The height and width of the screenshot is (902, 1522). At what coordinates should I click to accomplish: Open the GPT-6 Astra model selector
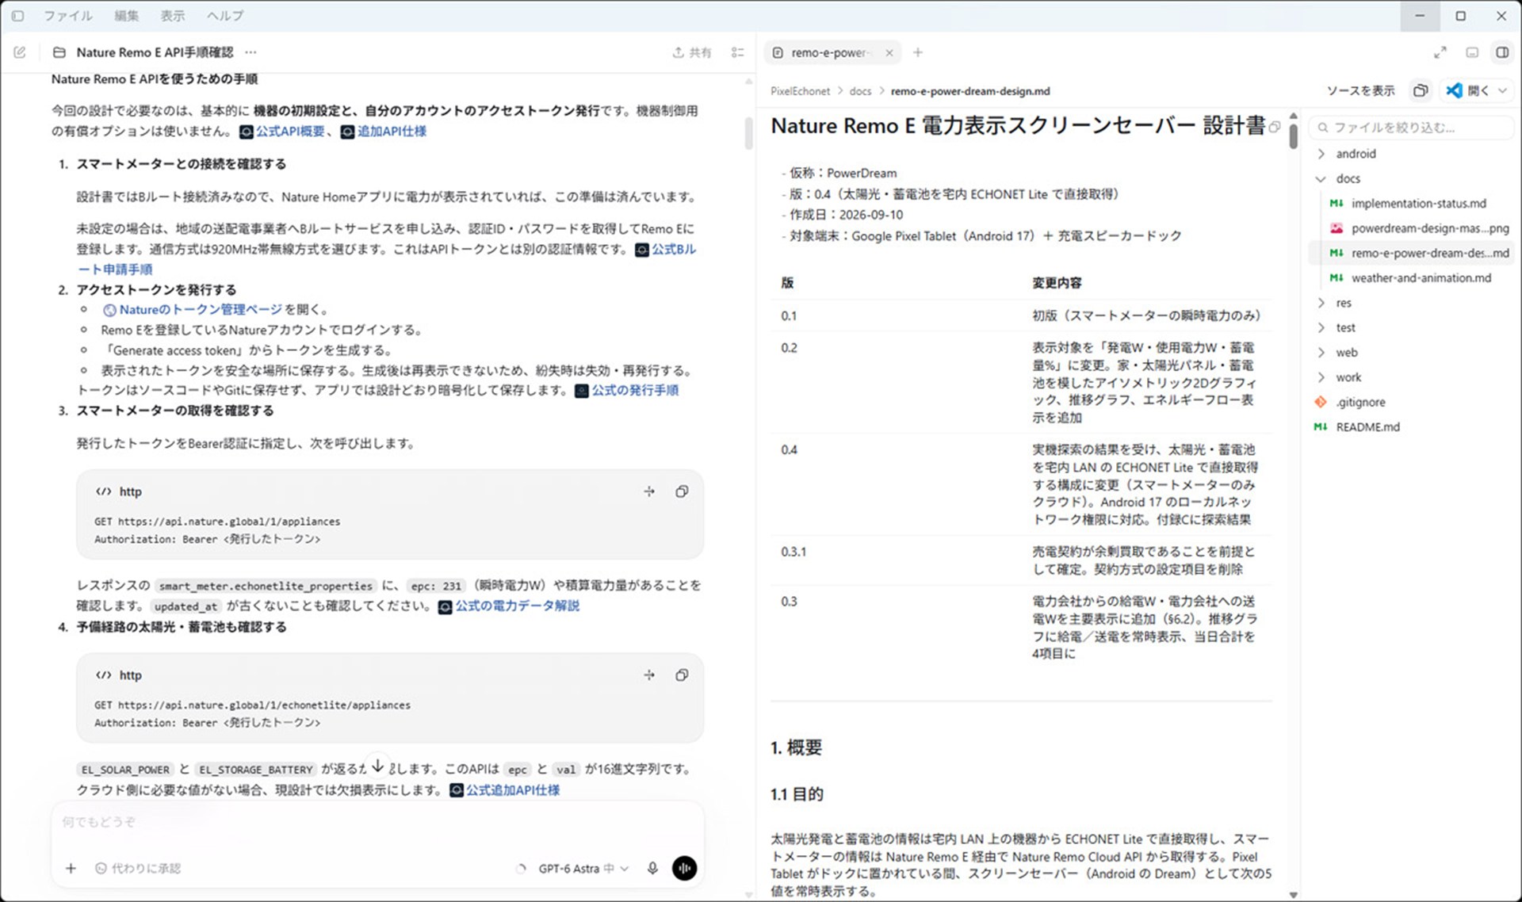click(x=583, y=869)
